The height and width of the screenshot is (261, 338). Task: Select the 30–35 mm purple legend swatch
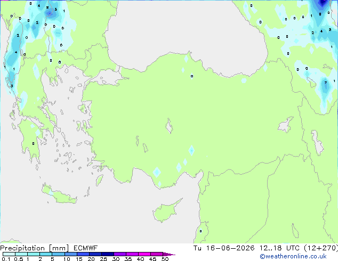pyautogui.click(x=120, y=254)
